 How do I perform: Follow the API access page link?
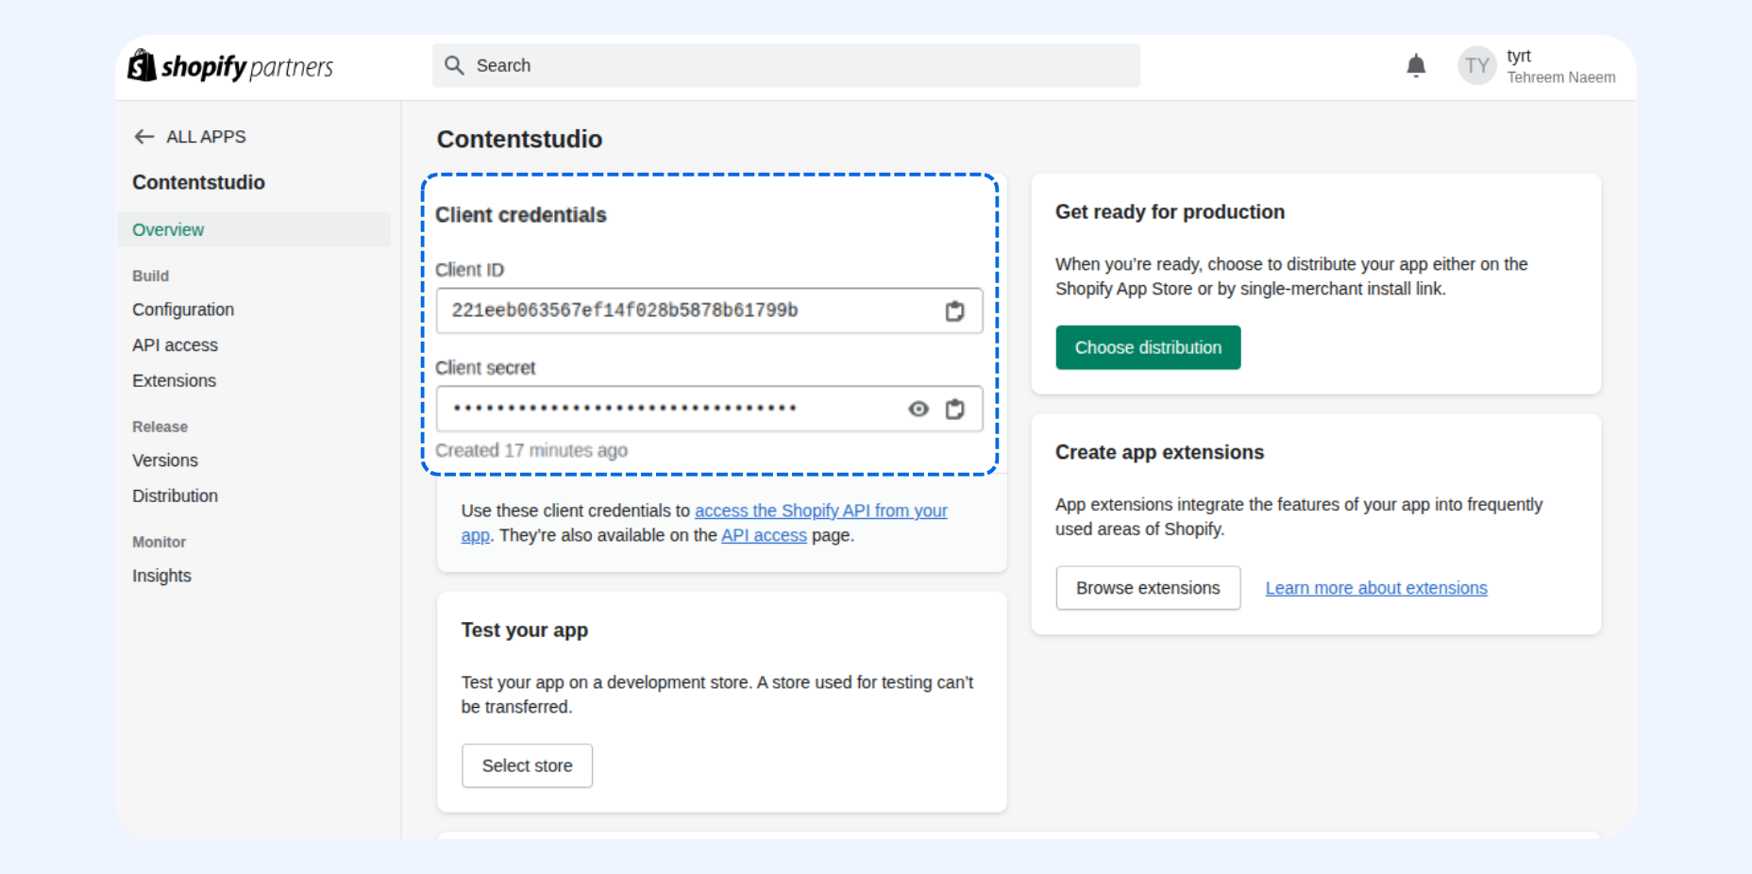click(x=764, y=535)
